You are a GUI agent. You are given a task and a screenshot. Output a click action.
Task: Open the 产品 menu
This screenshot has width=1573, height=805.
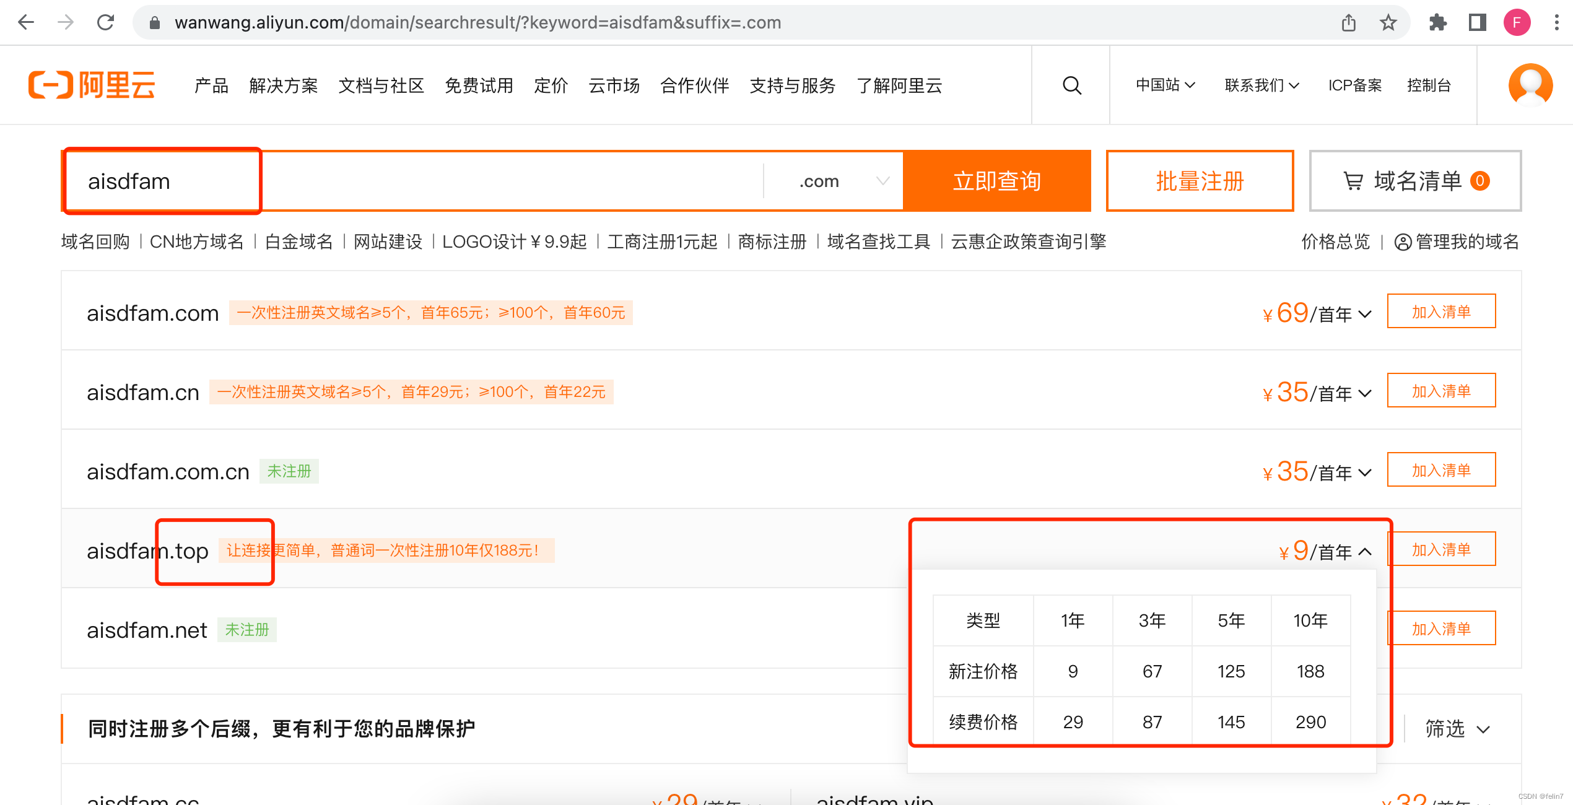click(211, 85)
